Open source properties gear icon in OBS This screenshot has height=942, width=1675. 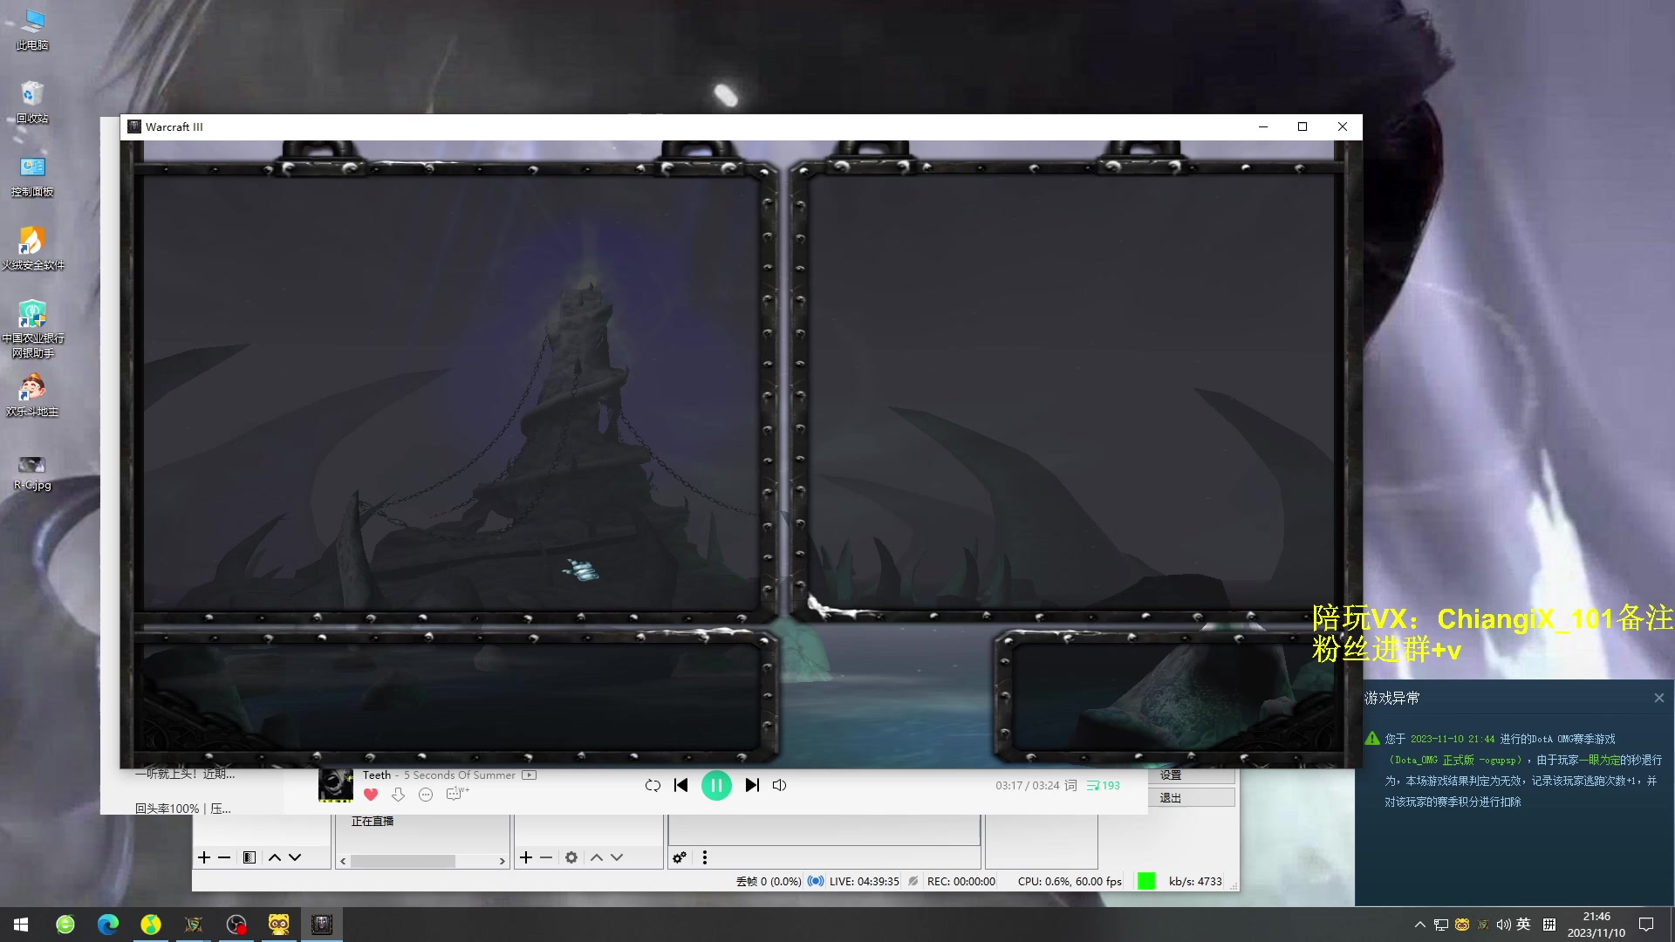point(571,857)
